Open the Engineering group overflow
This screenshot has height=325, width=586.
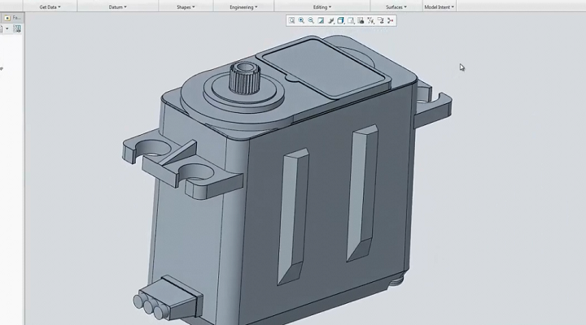click(x=243, y=6)
